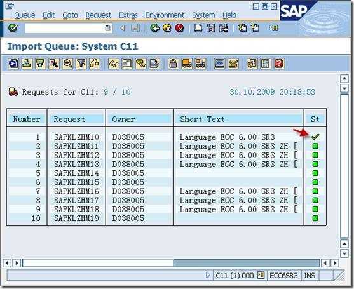Select request SAPKLZHM19
Viewport: 354px width, 289px height.
pyautogui.click(x=76, y=218)
